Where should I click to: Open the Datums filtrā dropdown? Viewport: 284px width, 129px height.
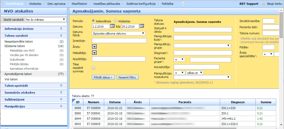tap(119, 33)
